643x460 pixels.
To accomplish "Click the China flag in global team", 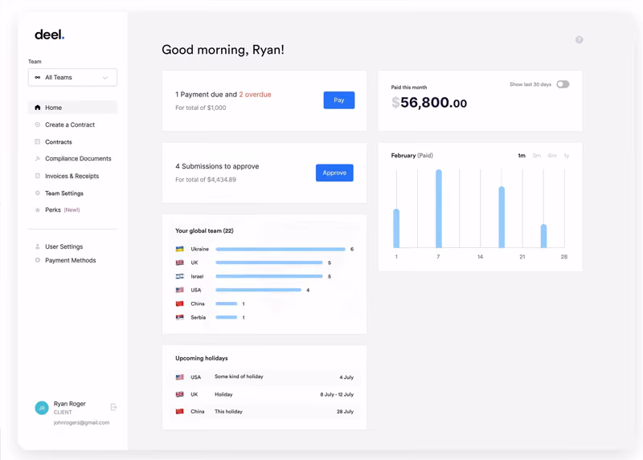I will coord(179,303).
